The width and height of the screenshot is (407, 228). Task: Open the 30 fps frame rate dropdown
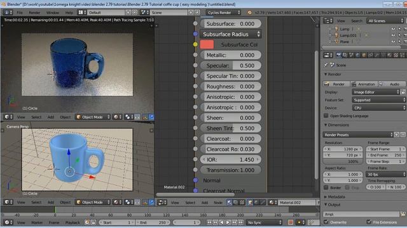[385, 175]
